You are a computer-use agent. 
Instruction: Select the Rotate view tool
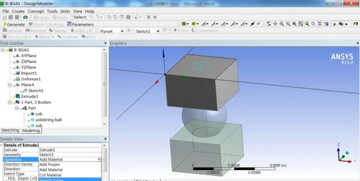coord(269,24)
